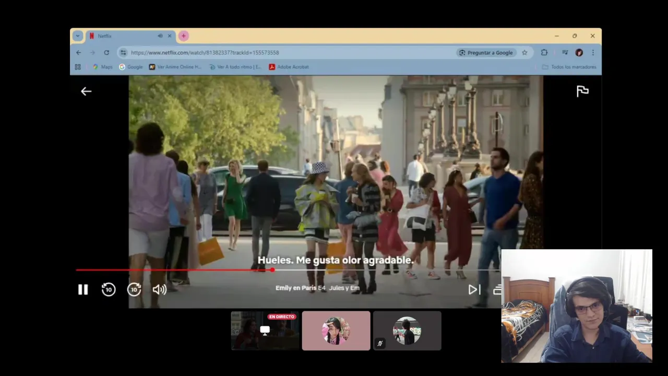
Task: Rewind the video 10 seconds
Action: (109, 289)
